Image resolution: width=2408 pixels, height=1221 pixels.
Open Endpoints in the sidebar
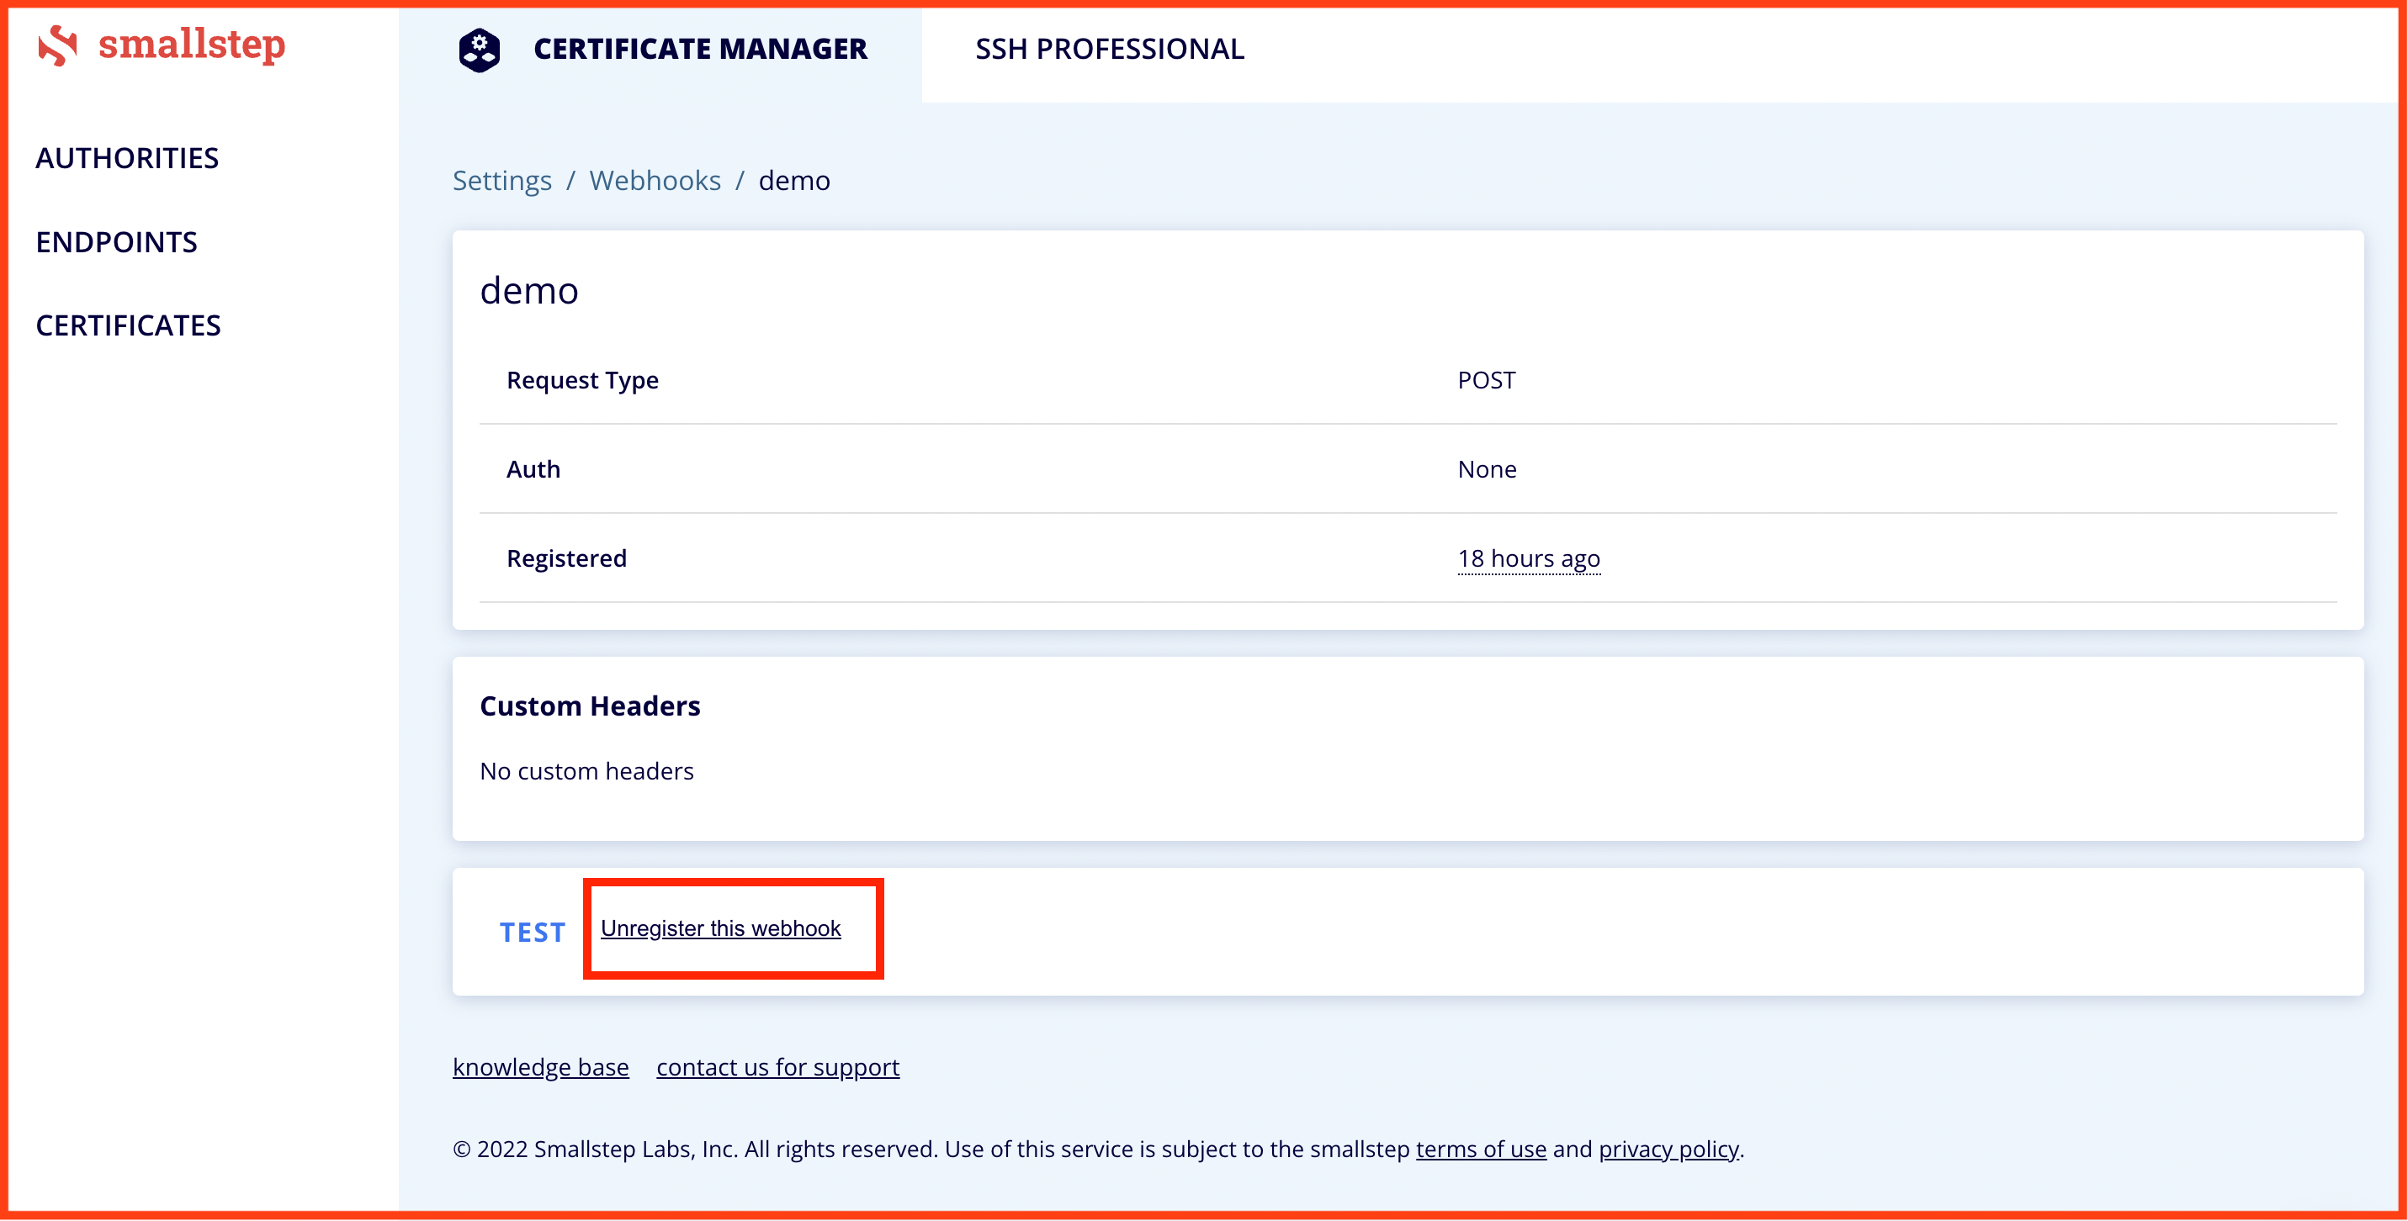tap(117, 242)
